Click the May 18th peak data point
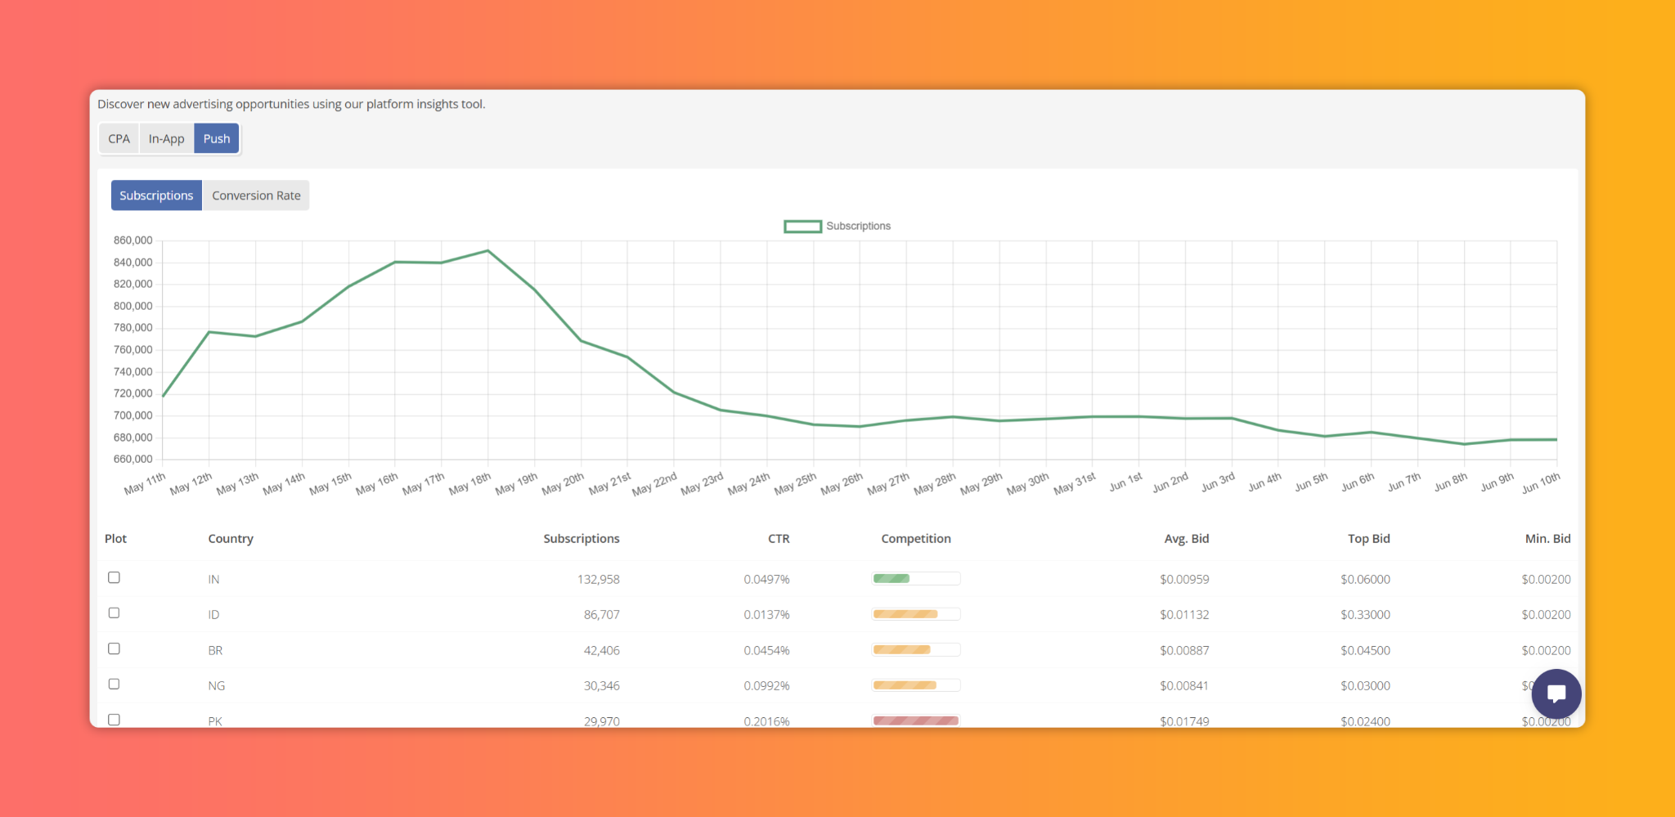1675x817 pixels. 488,251
